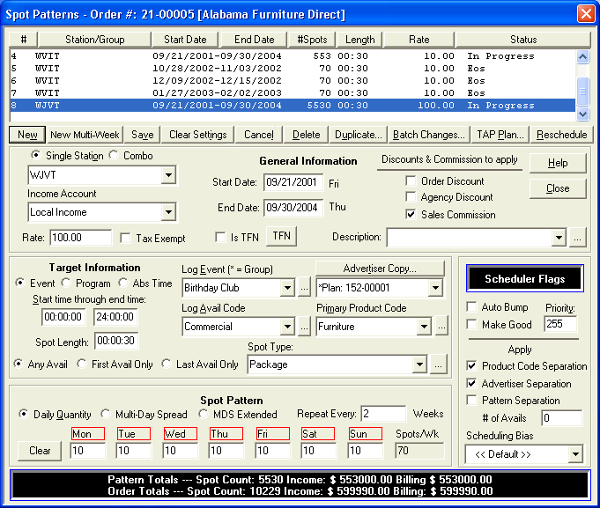The height and width of the screenshot is (508, 600).
Task: Toggle the Mon day button
Action: [87, 434]
